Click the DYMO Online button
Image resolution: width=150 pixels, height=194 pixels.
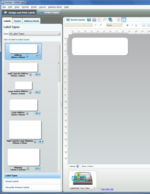(x=50, y=13)
